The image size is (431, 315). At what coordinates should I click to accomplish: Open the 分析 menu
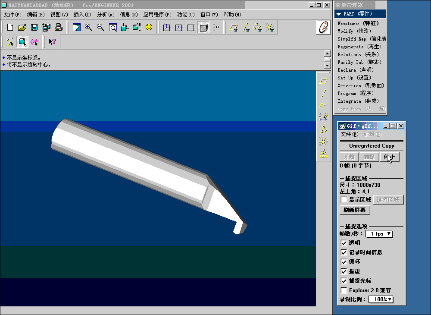click(106, 15)
